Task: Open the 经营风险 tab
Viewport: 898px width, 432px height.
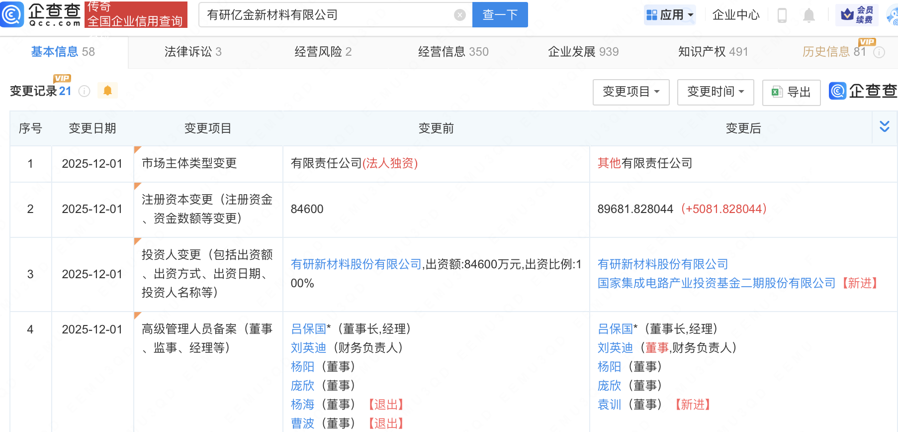Action: pos(323,52)
